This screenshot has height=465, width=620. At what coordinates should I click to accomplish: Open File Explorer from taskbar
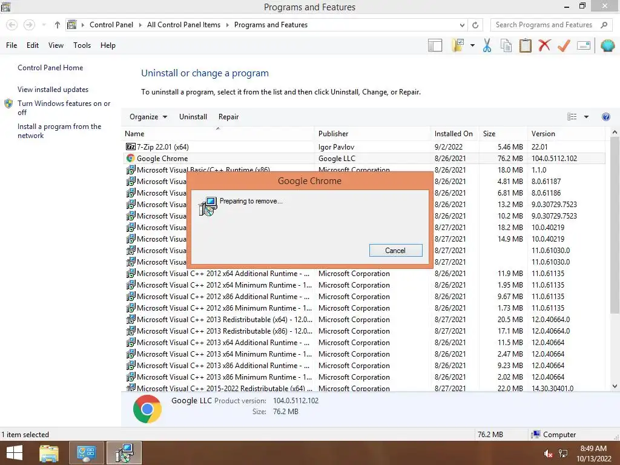pyautogui.click(x=49, y=453)
